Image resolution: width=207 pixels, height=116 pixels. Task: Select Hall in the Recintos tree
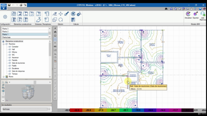click(13, 49)
